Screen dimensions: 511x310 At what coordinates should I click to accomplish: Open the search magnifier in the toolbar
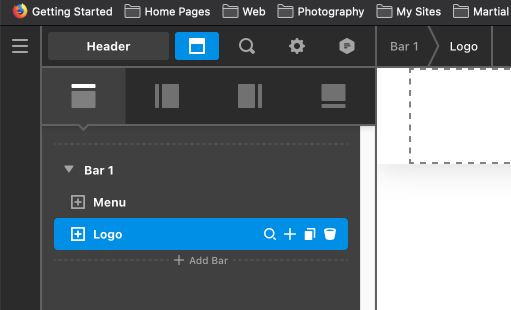(247, 46)
